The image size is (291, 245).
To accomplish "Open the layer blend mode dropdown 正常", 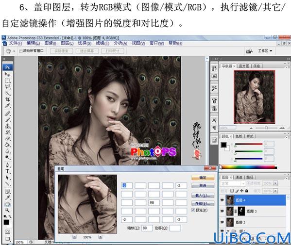I will (x=233, y=183).
